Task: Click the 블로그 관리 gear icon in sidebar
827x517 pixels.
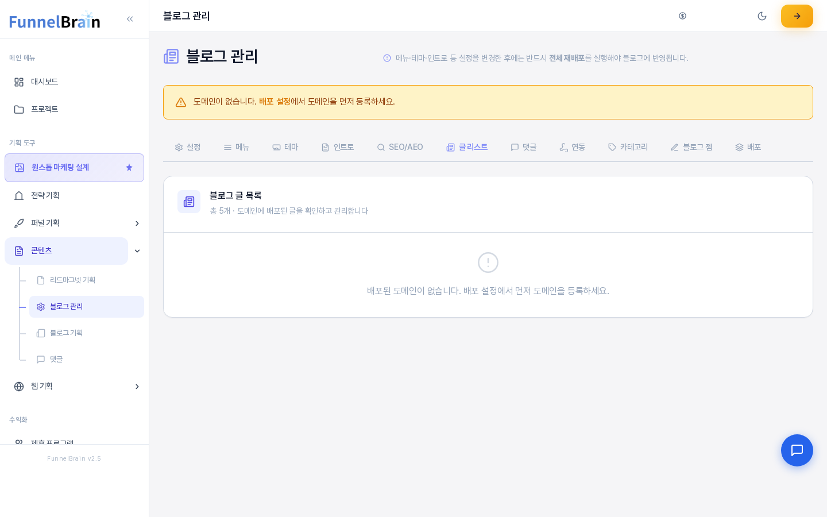Action: tap(41, 307)
